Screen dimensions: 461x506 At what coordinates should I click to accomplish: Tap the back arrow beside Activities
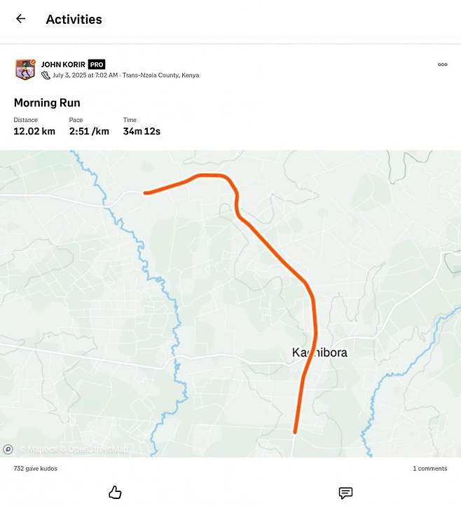(20, 19)
